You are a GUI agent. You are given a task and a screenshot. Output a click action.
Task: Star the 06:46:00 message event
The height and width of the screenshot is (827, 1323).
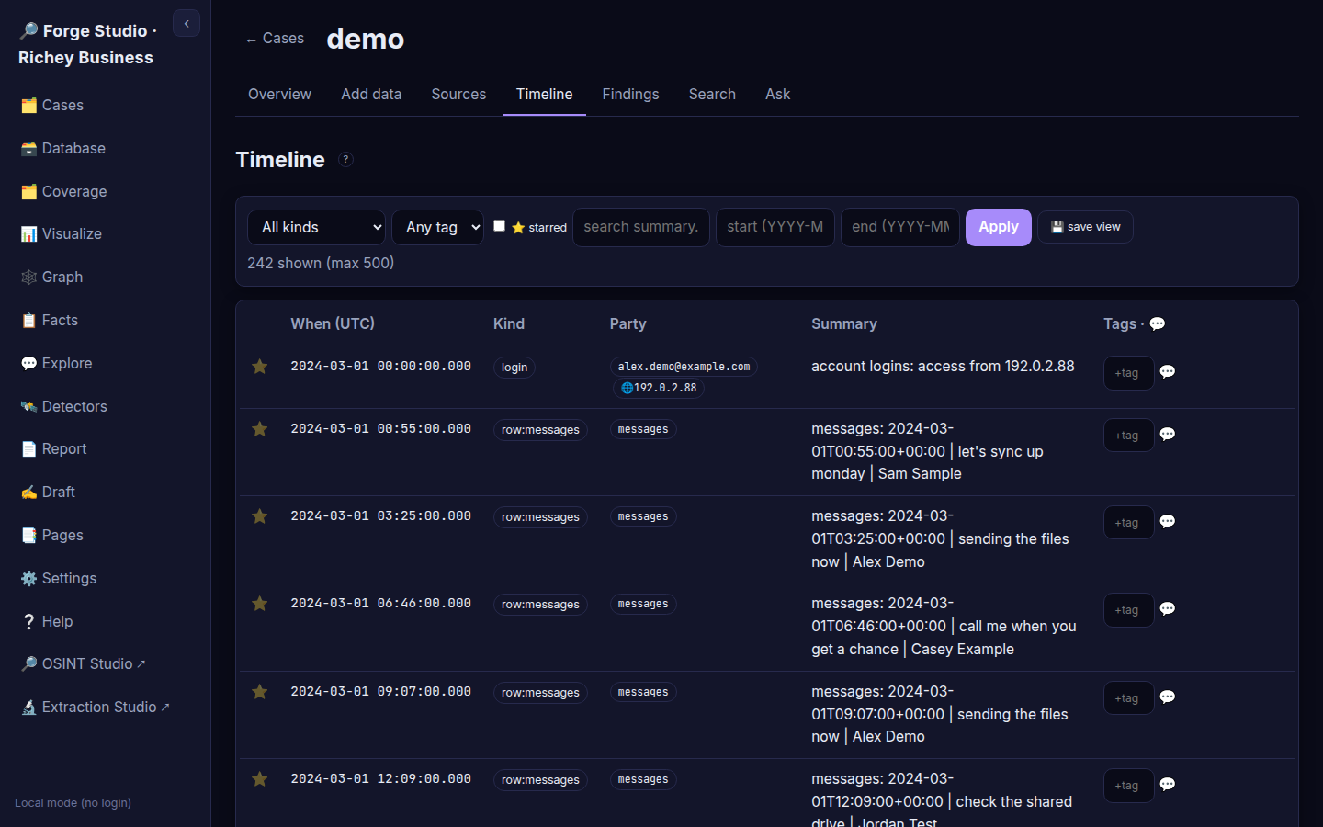260,604
